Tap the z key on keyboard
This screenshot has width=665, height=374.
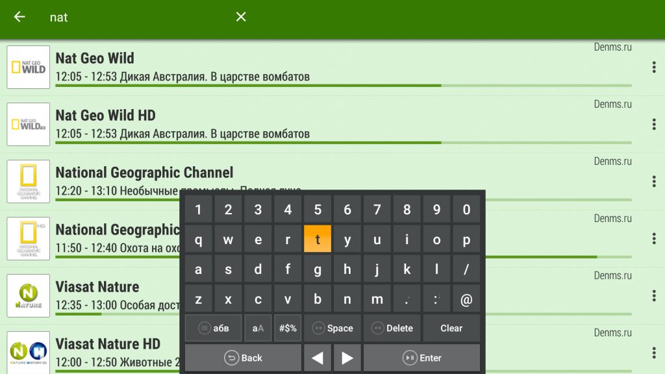click(x=199, y=299)
